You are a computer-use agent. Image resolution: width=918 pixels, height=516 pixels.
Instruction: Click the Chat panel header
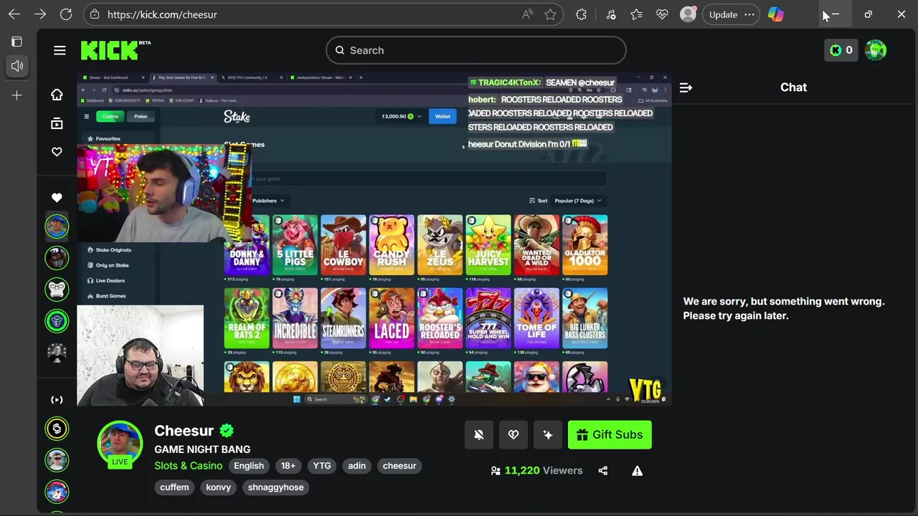[793, 87]
